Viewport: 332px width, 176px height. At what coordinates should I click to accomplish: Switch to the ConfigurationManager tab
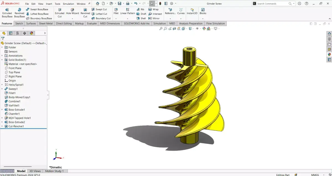(17, 33)
